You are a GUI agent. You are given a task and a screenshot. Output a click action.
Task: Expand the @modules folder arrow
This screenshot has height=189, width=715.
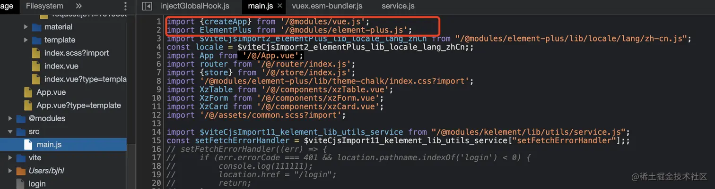click(10, 118)
